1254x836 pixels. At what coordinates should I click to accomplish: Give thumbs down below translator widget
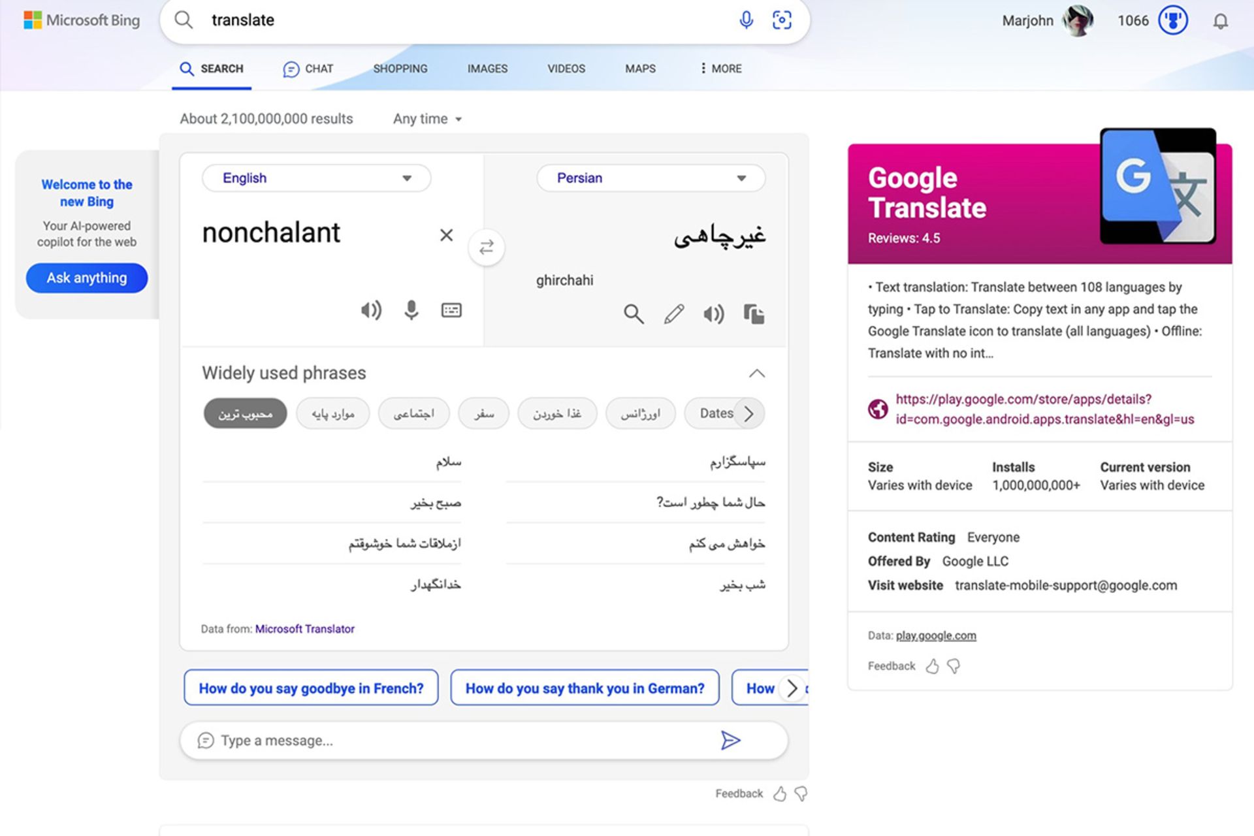pos(801,794)
